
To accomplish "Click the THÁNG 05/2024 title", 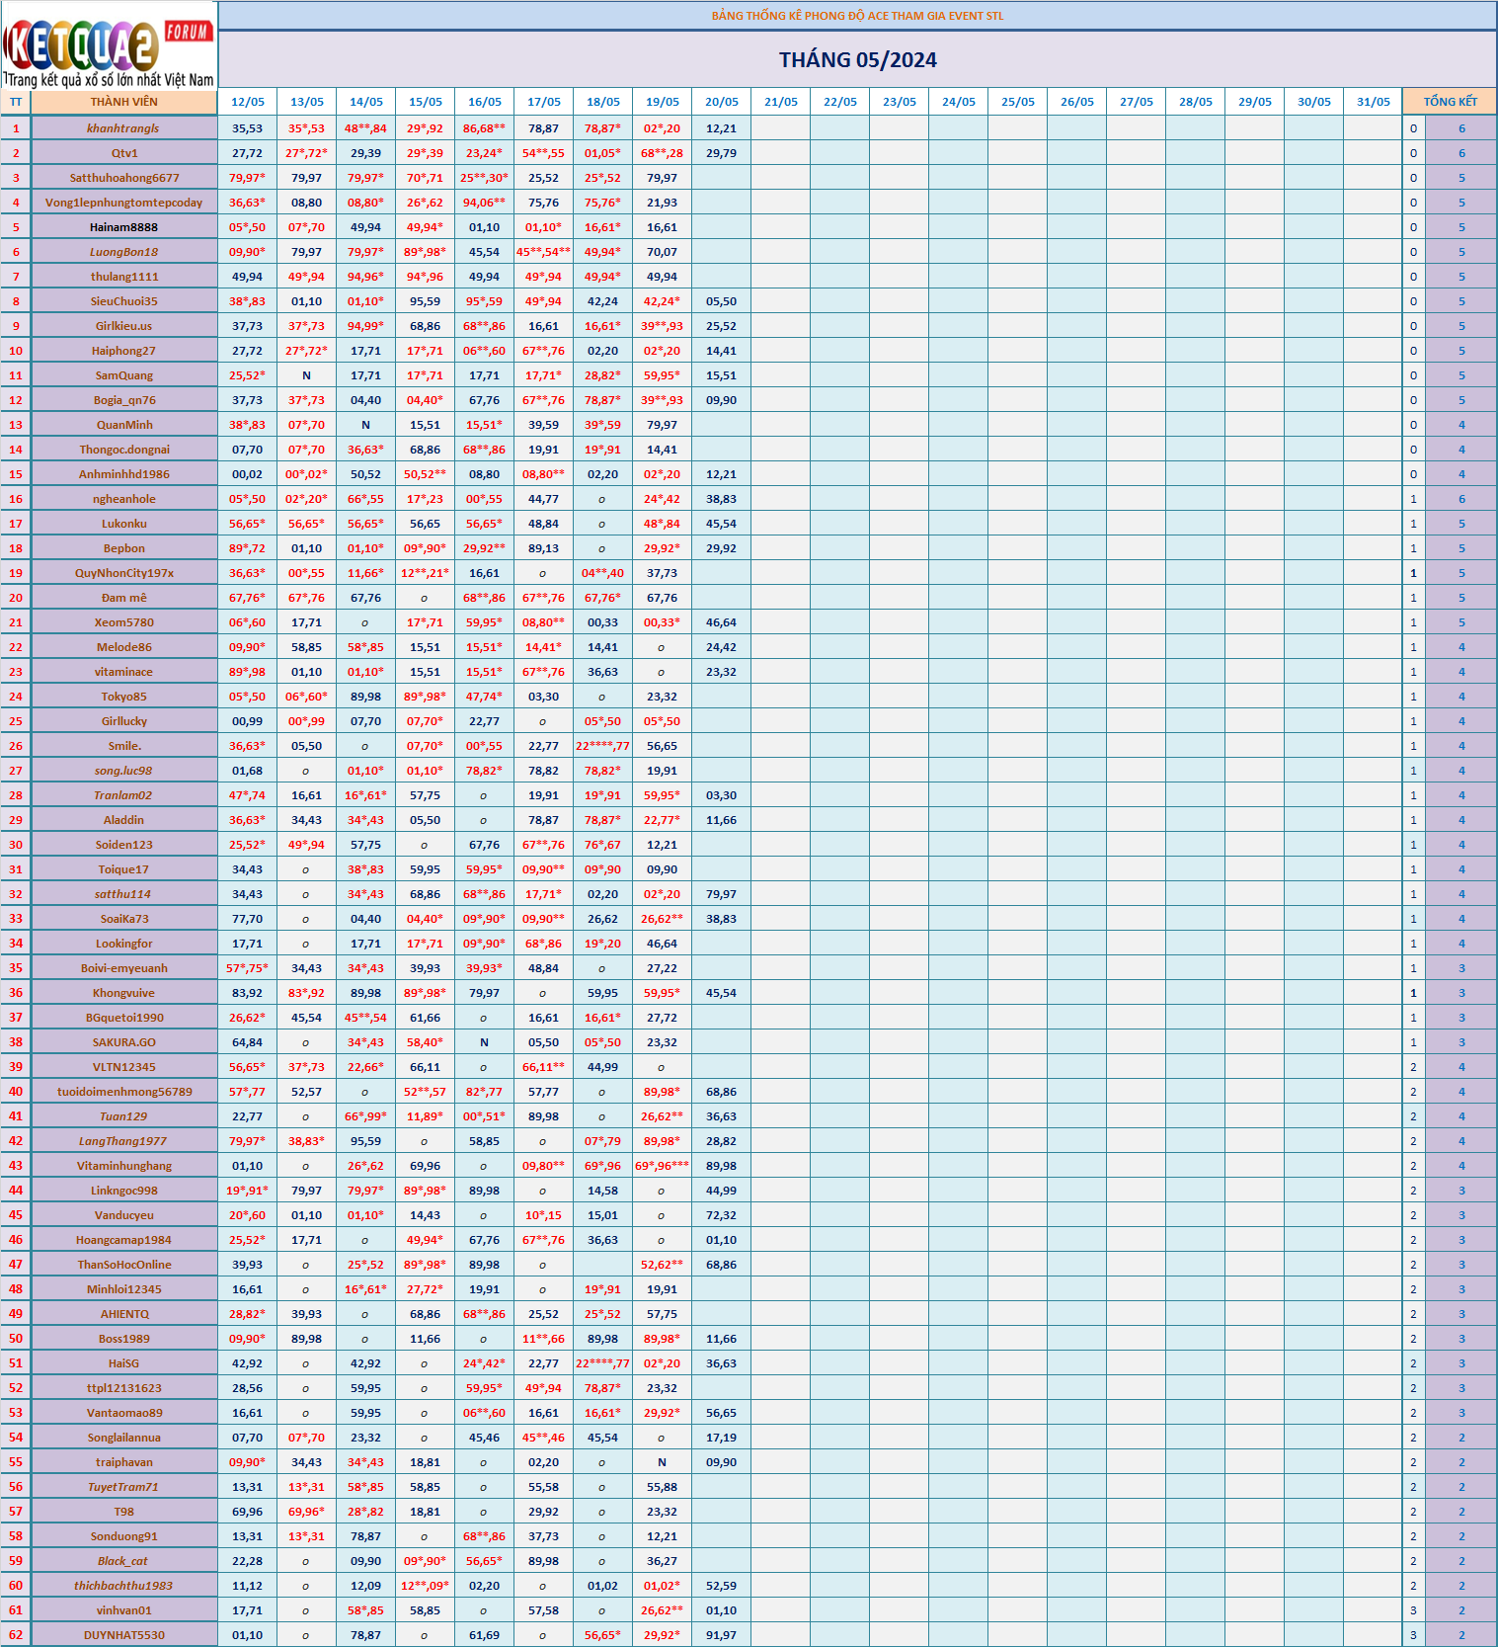I will coord(857,60).
